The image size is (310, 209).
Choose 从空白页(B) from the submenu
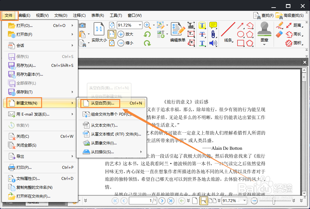[101, 103]
